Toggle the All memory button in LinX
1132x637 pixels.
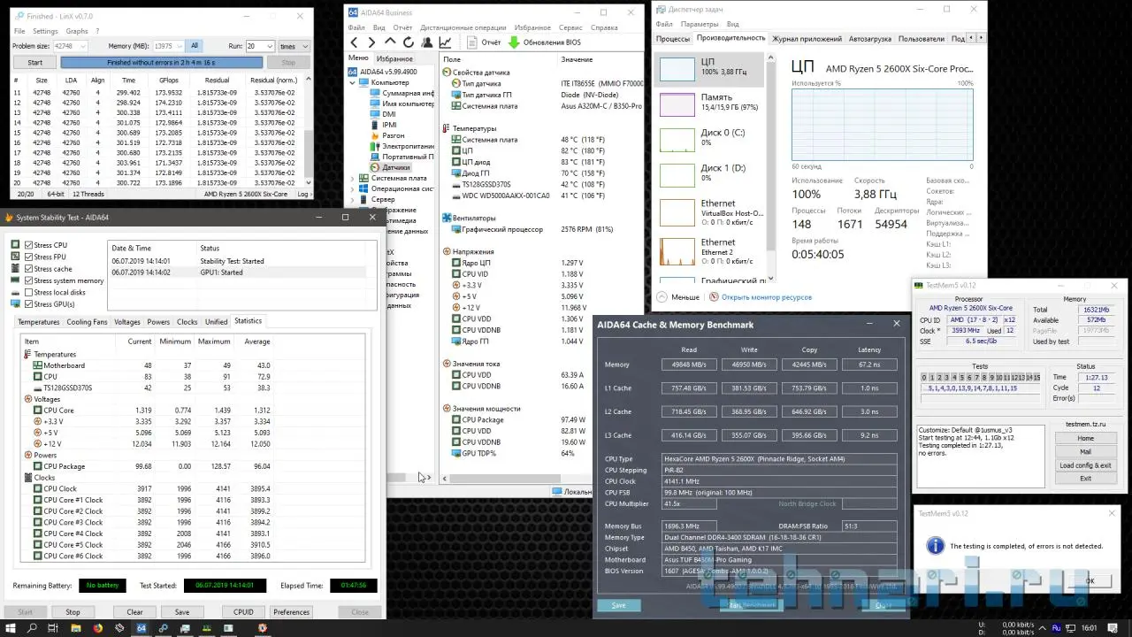coord(195,46)
